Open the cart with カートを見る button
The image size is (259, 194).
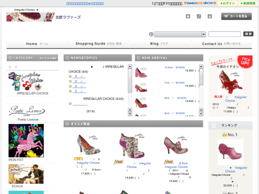coord(236,16)
